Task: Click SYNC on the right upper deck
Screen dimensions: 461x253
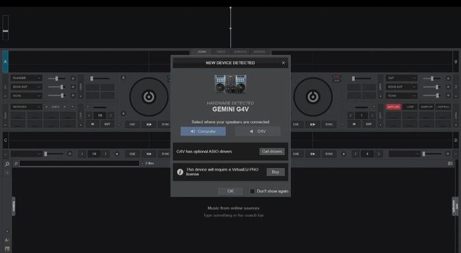Action: [x=329, y=124]
